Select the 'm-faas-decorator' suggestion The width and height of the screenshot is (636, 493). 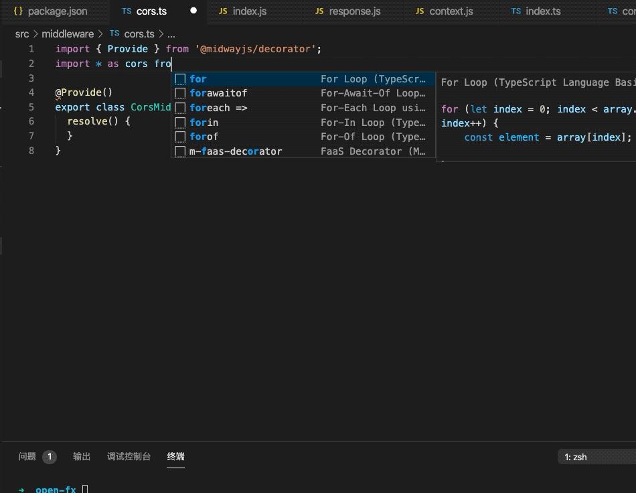click(303, 151)
